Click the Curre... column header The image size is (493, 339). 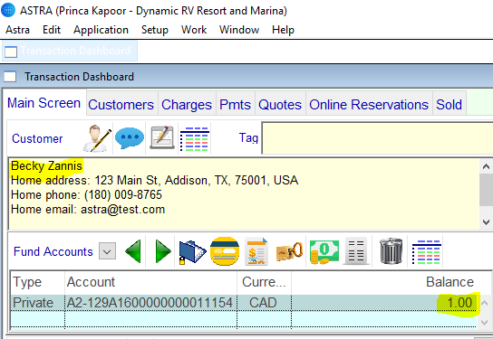(x=264, y=282)
